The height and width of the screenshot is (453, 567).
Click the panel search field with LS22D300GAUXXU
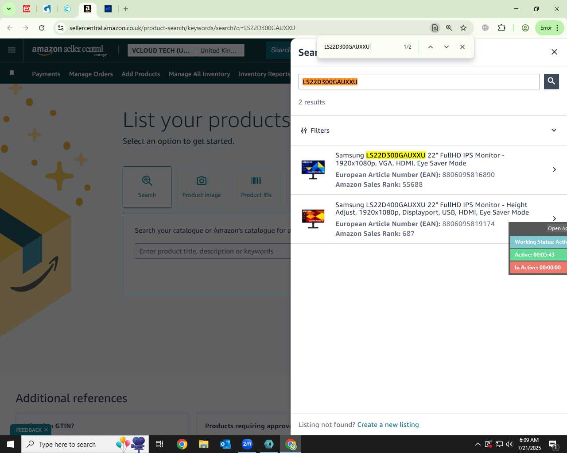419,81
